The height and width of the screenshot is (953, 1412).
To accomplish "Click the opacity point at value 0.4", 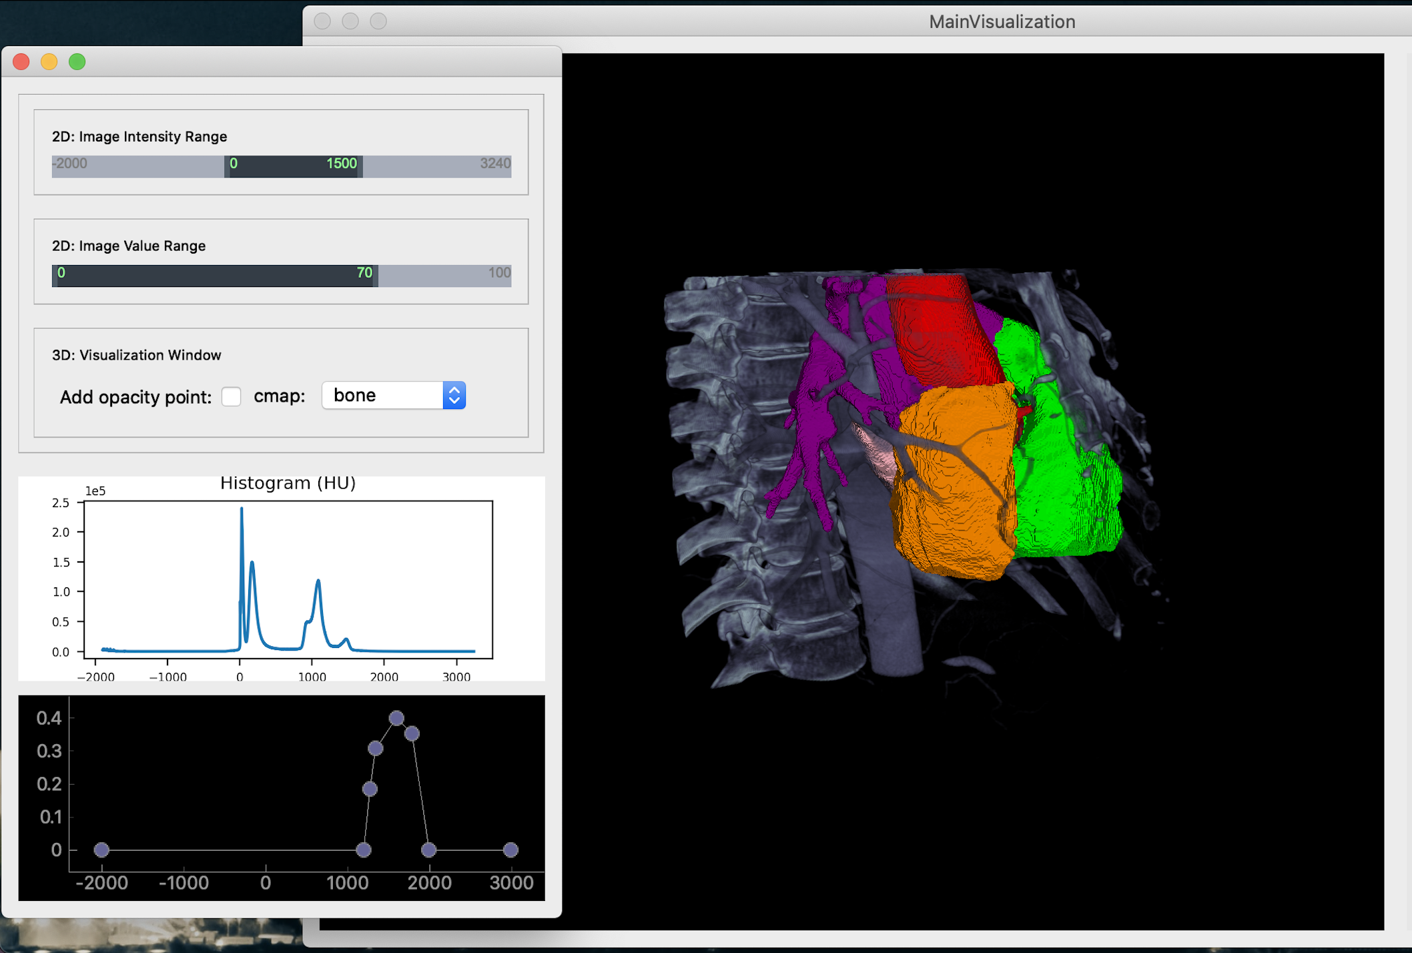I will click(x=397, y=717).
